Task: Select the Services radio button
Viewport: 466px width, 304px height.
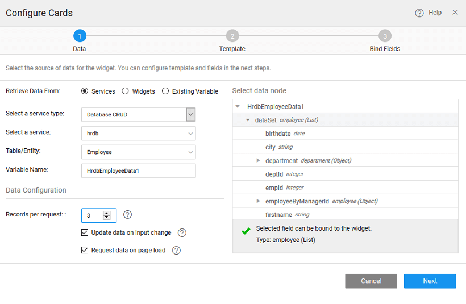Action: (85, 91)
